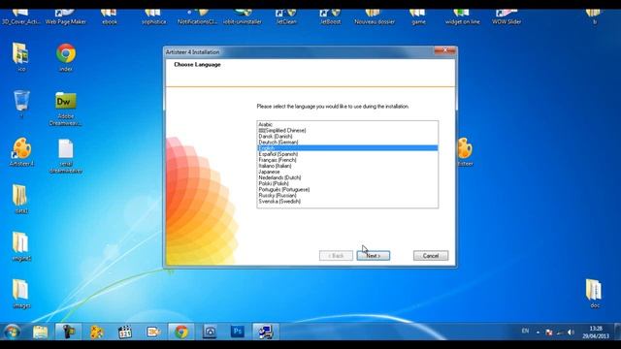Open Chrome from the taskbar

181,332
